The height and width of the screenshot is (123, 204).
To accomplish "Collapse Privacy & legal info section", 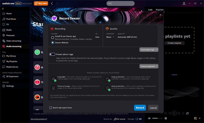I will [x=149, y=66].
